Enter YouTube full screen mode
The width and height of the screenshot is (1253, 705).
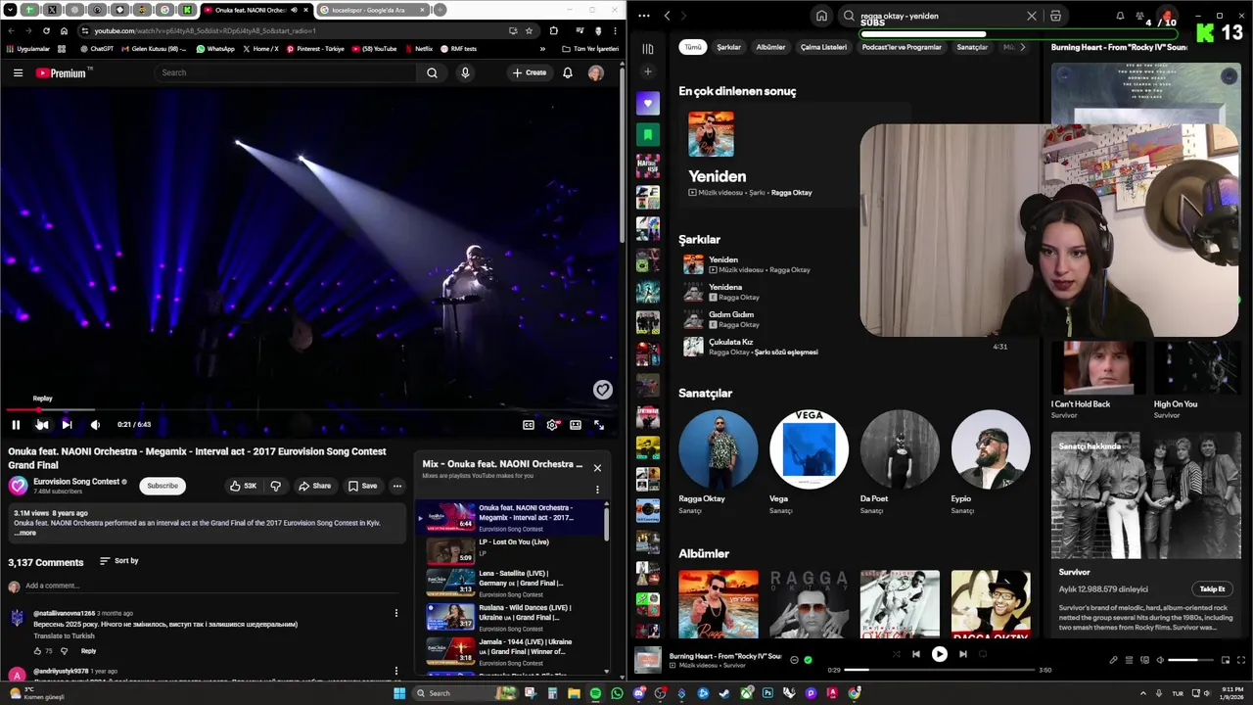pos(599,425)
